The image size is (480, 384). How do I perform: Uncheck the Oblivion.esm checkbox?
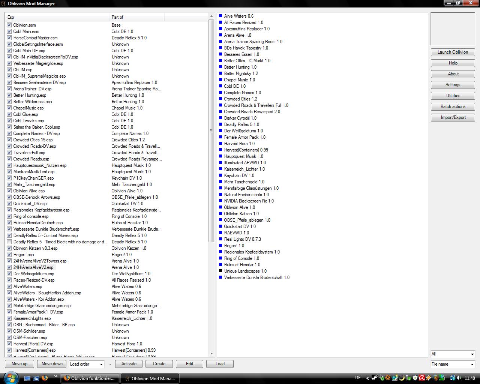[x=9, y=25]
